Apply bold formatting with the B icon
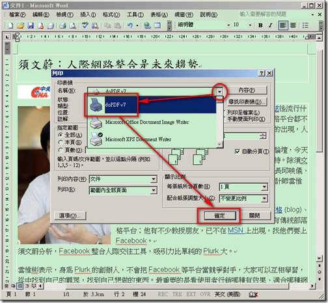 (260, 25)
